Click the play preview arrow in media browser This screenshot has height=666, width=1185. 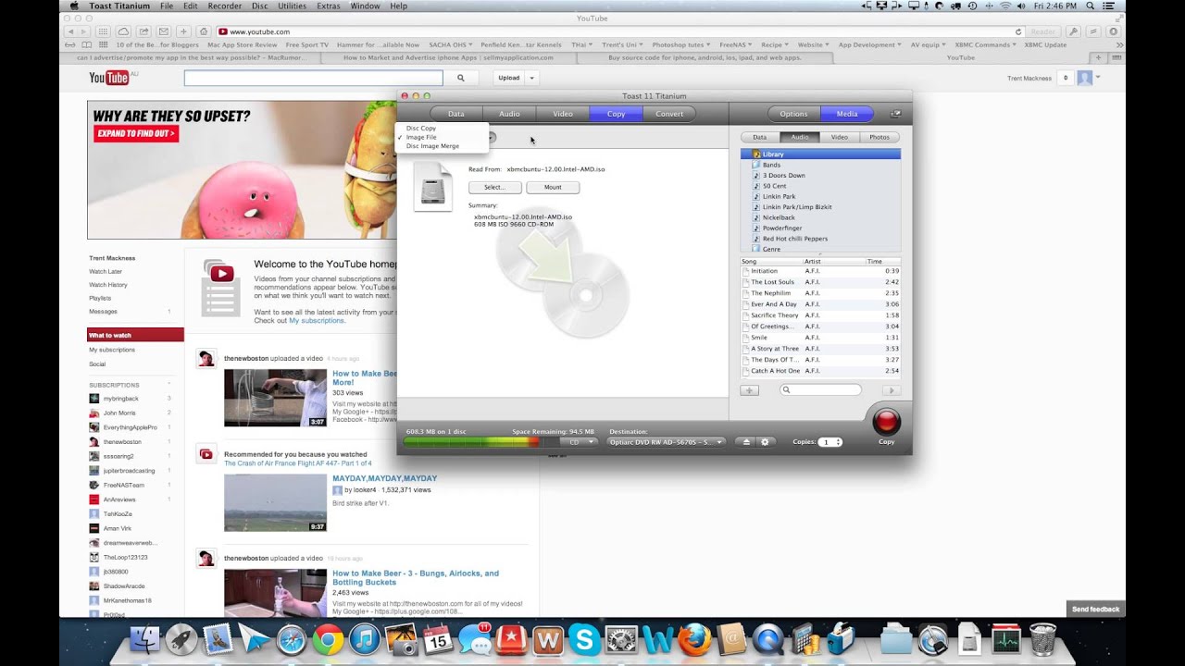pyautogui.click(x=891, y=390)
